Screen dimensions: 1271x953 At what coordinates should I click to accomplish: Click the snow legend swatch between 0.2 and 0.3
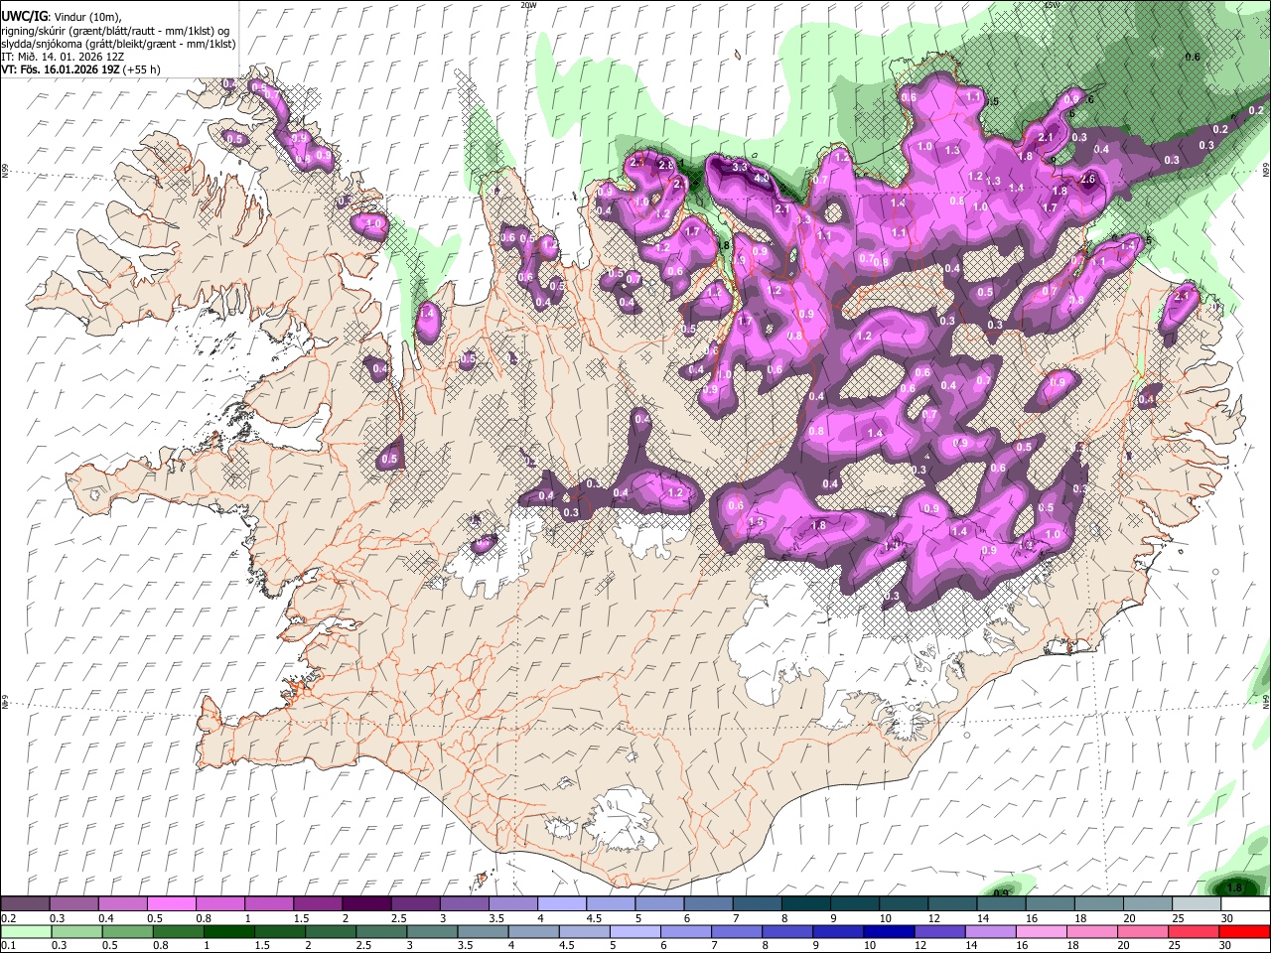click(x=25, y=904)
